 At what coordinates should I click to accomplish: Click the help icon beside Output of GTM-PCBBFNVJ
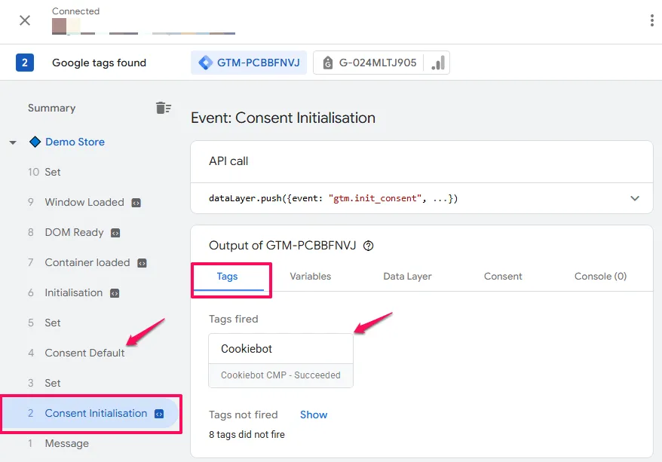[367, 245]
